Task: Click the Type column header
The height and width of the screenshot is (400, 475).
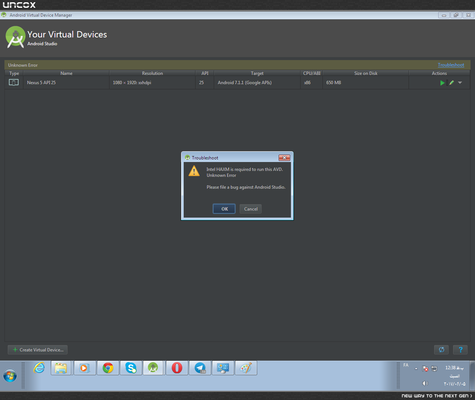Action: point(14,73)
